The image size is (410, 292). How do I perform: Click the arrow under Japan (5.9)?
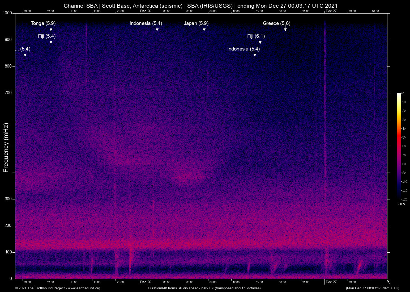[x=204, y=29]
